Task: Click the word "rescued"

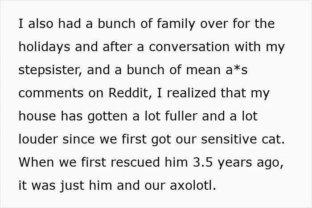Action: pyautogui.click(x=135, y=162)
